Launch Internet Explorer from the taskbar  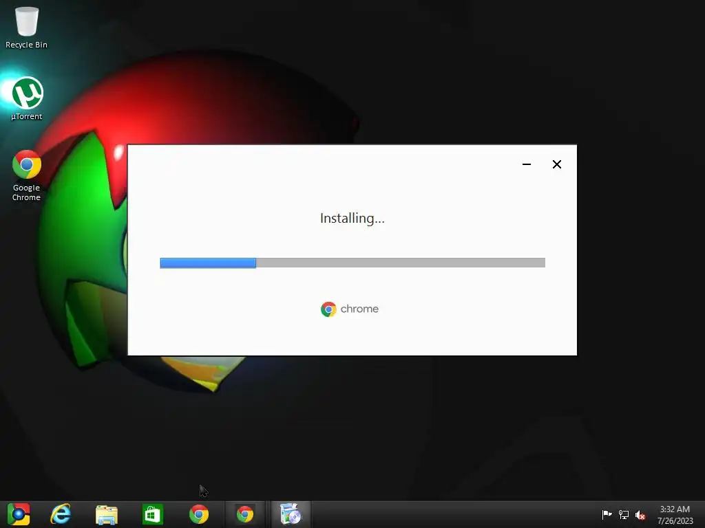point(61,514)
